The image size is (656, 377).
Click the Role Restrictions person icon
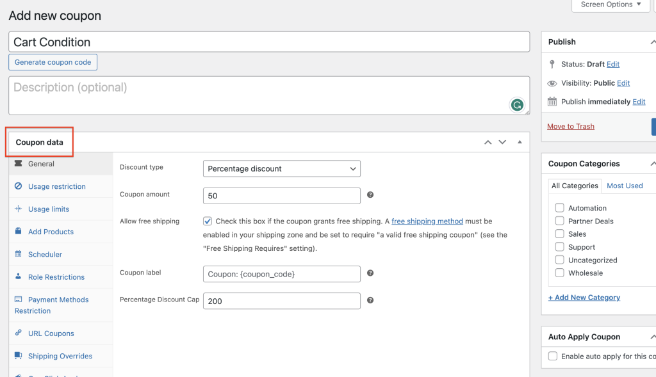coord(19,277)
